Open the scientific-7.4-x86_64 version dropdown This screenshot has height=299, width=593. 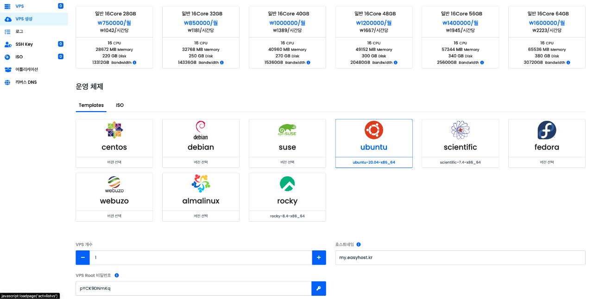pos(461,162)
